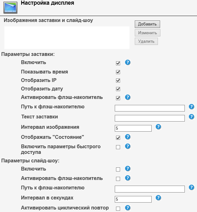Toggle the Отобразить дату checkbox
The image size is (197, 212).
(118, 89)
